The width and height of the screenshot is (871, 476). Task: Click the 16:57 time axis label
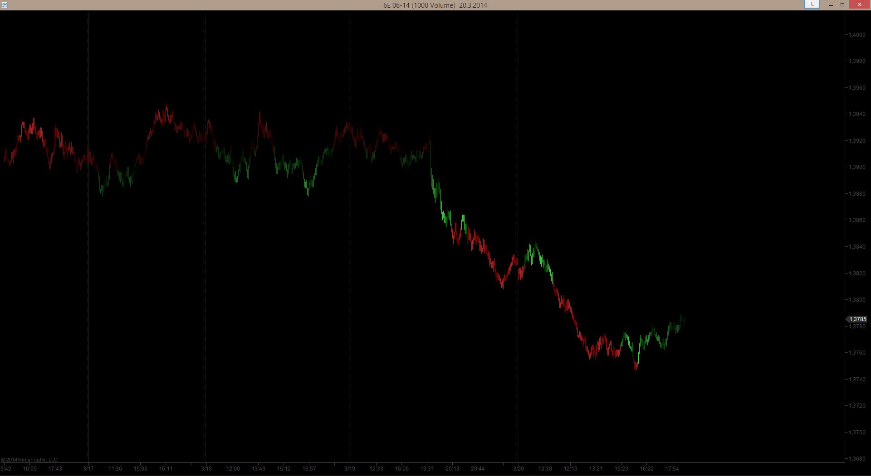click(x=309, y=469)
